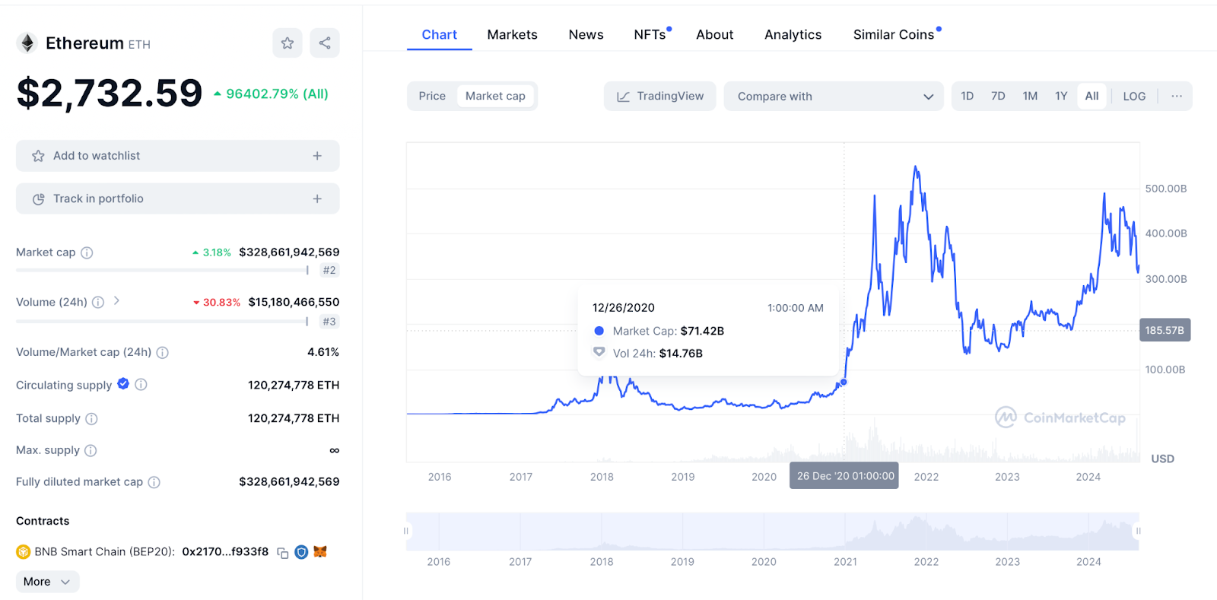This screenshot has width=1217, height=600.
Task: Click the Volume/Market cap (24h) info icon
Action: pyautogui.click(x=162, y=352)
